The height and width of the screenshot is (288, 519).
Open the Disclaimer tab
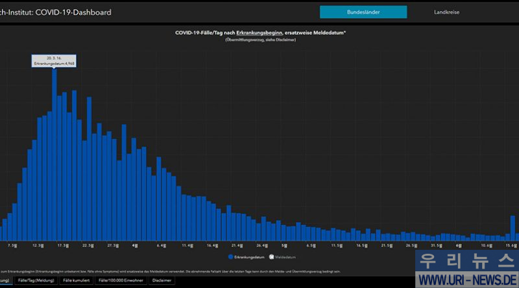pyautogui.click(x=162, y=280)
